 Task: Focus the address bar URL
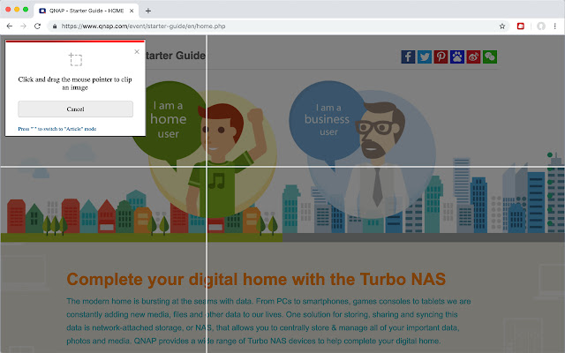pyautogui.click(x=143, y=26)
